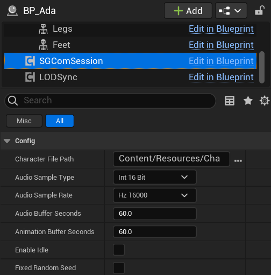This screenshot has height=275, width=271.
Task: Click the LODSync component icon
Action: tap(30, 77)
